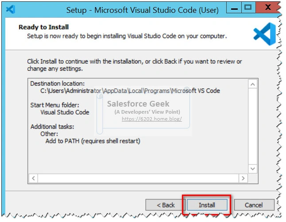This screenshot has width=286, height=222.
Task: Maximize the setup window
Action: [x=248, y=8]
